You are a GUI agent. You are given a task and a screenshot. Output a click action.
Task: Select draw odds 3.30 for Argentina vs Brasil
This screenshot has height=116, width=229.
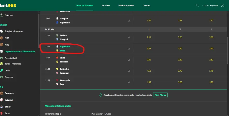tap(180, 48)
